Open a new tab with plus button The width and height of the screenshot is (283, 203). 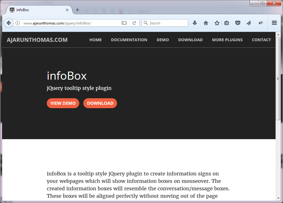(x=77, y=10)
